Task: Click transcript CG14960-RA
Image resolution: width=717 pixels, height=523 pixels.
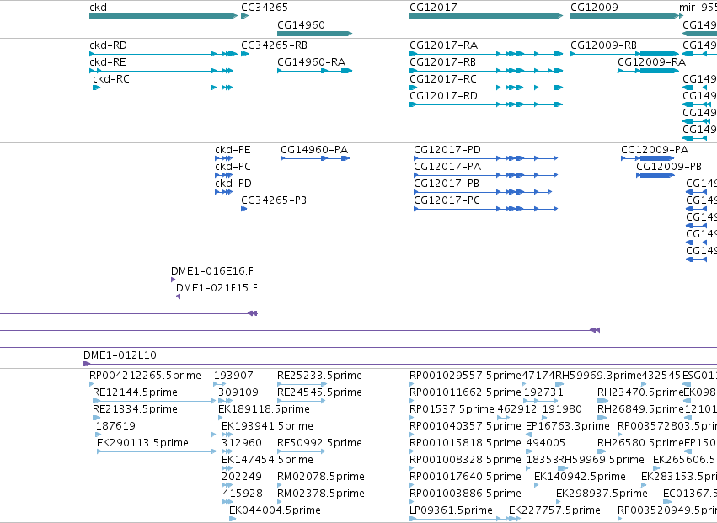Action: (x=314, y=71)
